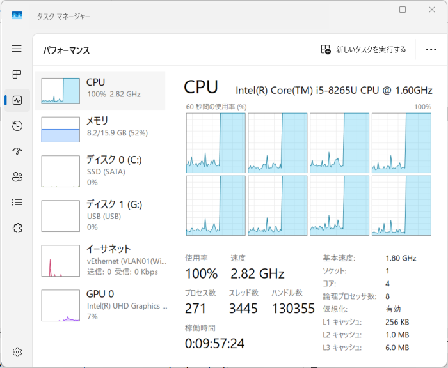Screen dimensions: 448x368
Task: Click the thread count 3445
Action: (x=243, y=309)
